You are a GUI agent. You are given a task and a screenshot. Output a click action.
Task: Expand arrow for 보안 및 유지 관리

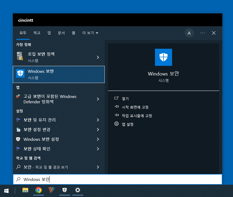coord(98,120)
